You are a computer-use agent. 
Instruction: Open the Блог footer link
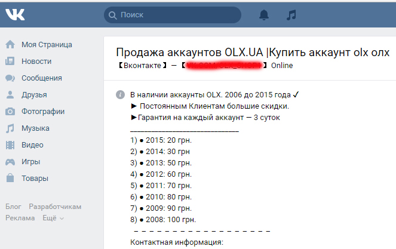click(13, 207)
